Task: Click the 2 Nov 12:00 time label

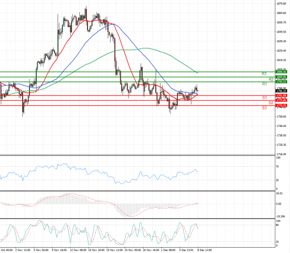Action: (23, 250)
